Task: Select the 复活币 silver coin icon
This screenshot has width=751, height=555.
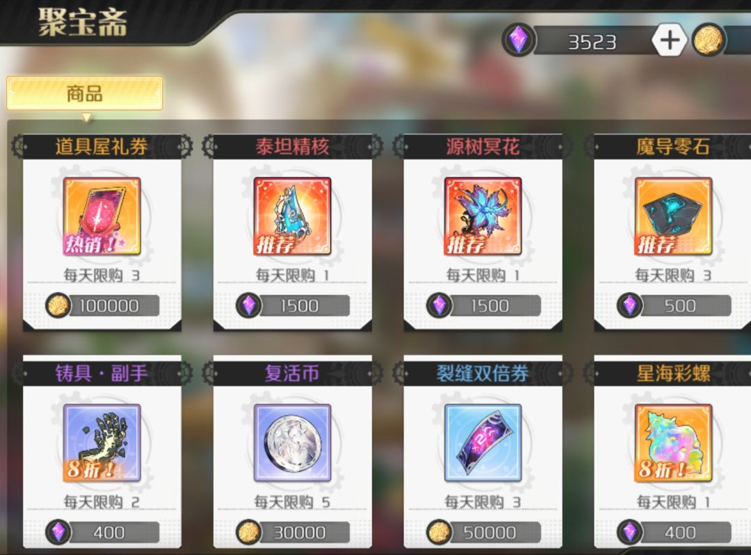Action: click(293, 442)
